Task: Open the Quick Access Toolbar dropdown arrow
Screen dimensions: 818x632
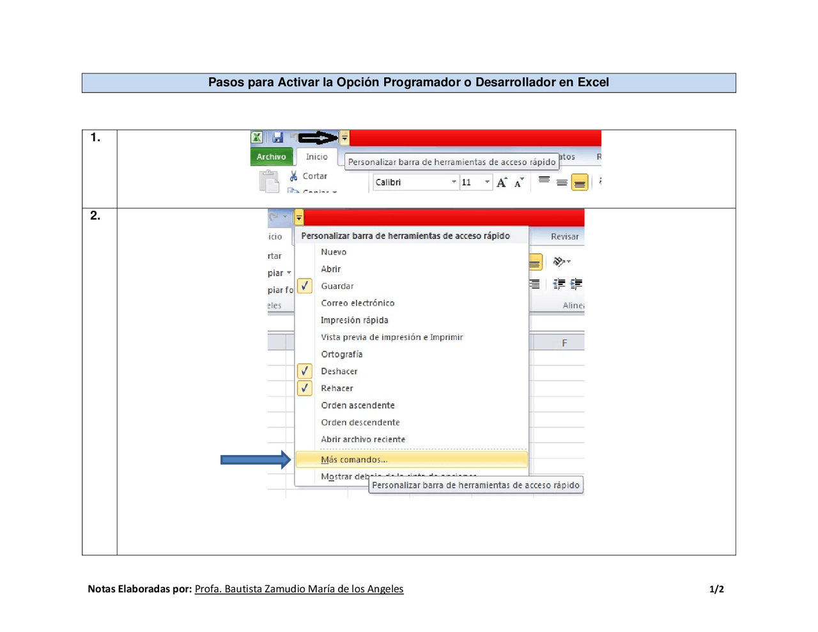Action: (344, 137)
